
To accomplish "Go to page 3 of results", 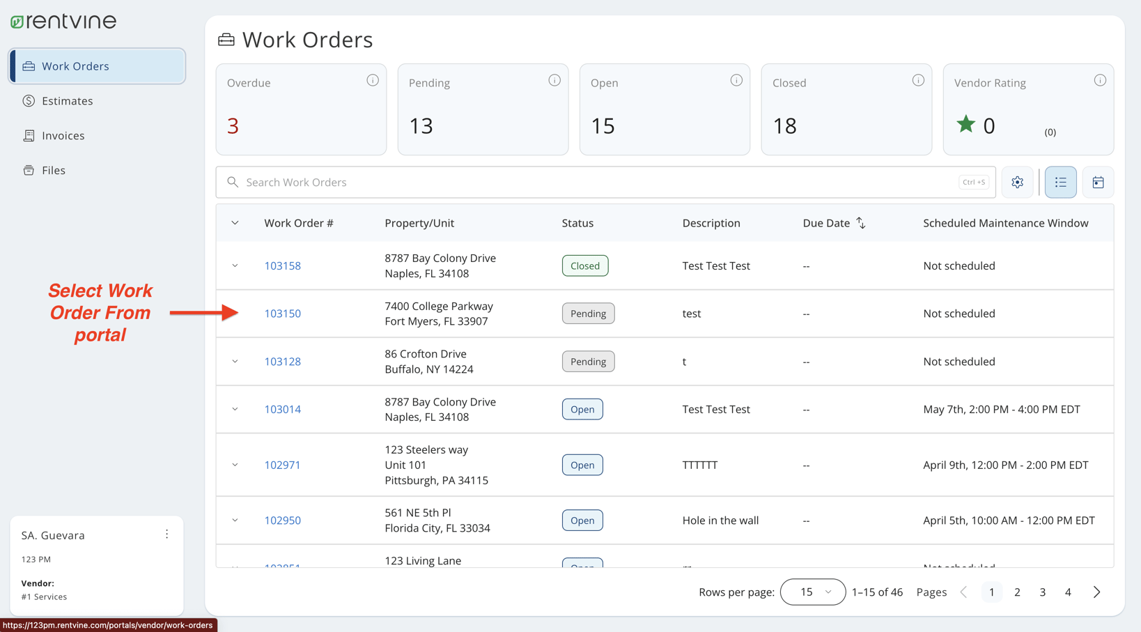I will [1043, 592].
